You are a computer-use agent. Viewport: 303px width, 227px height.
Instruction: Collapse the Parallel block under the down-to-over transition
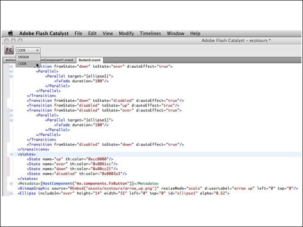pos(11,71)
